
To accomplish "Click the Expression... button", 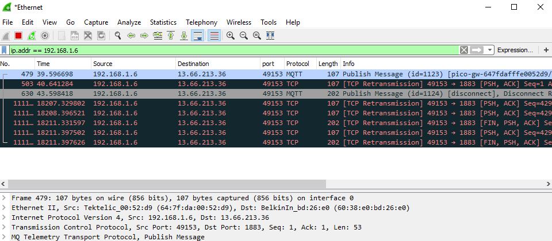I will [515, 50].
